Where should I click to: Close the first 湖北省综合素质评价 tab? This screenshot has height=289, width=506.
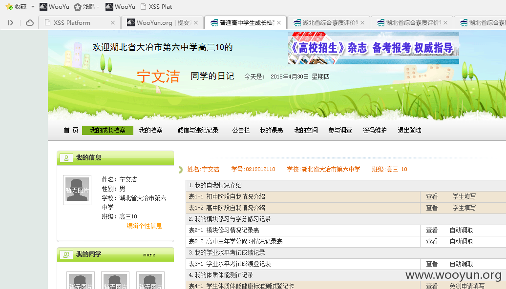(x=362, y=22)
